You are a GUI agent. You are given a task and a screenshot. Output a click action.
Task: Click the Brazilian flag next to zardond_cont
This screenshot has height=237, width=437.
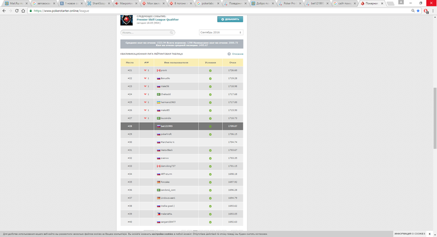point(159,190)
